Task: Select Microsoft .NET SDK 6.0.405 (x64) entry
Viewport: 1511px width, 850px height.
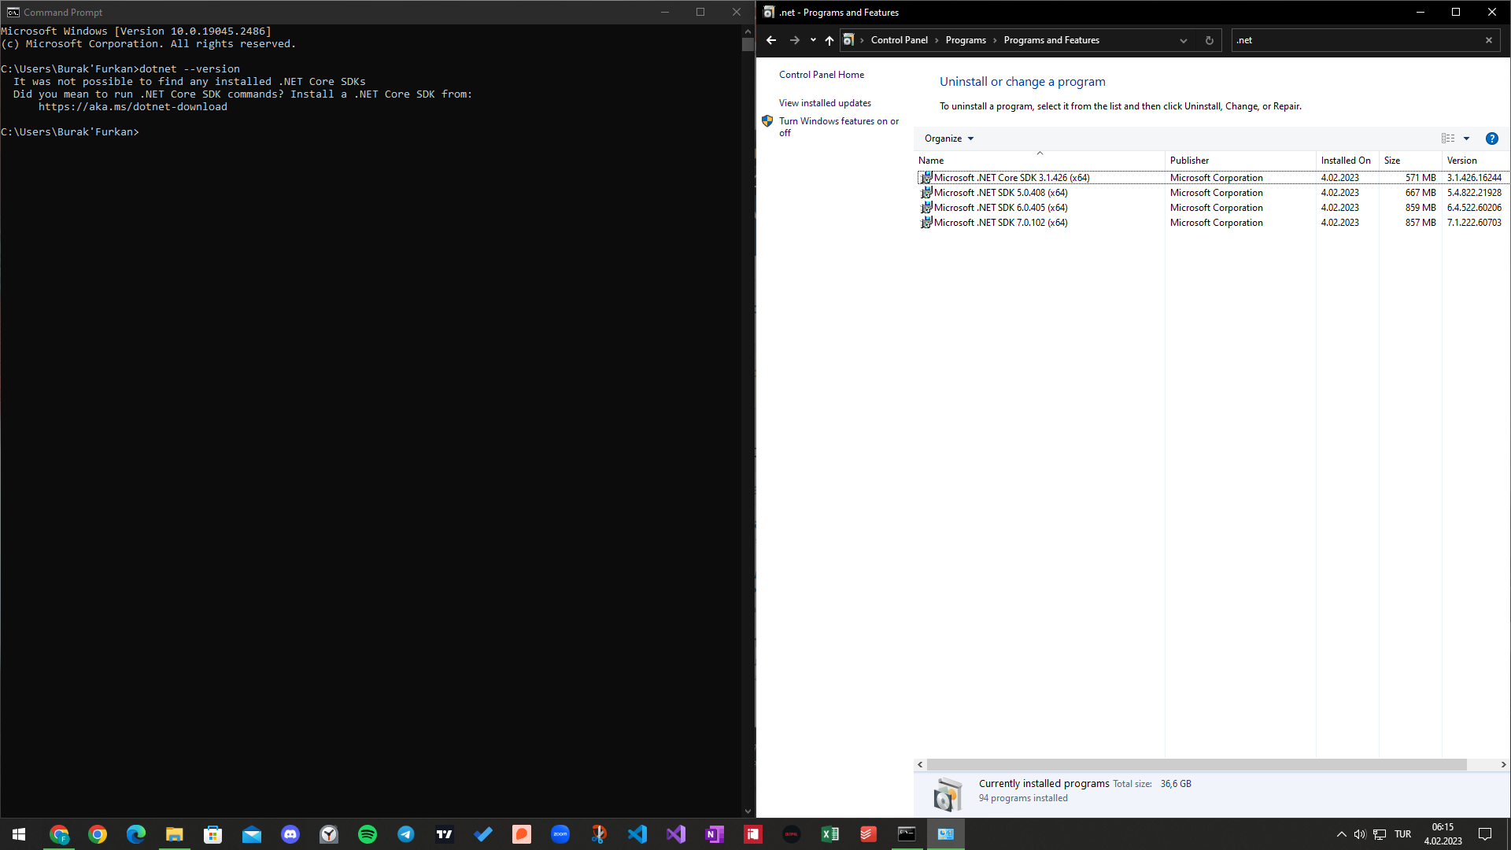Action: click(x=1000, y=208)
